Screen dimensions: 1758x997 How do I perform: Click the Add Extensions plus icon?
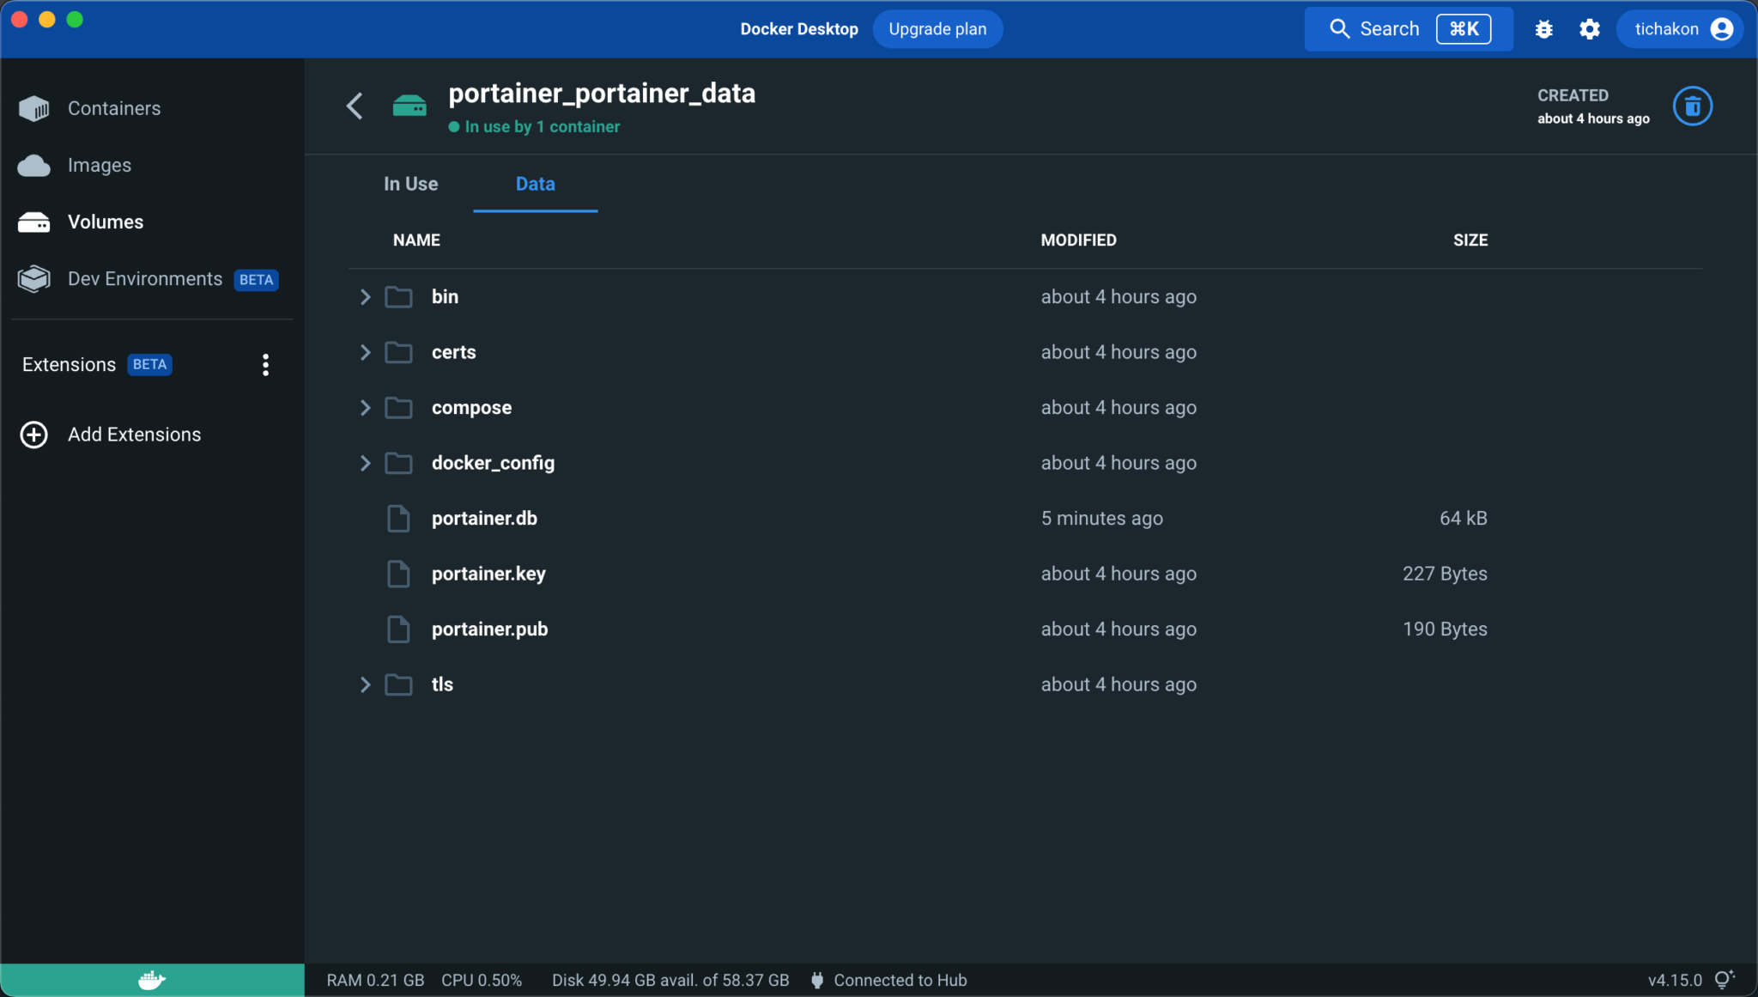coord(33,435)
